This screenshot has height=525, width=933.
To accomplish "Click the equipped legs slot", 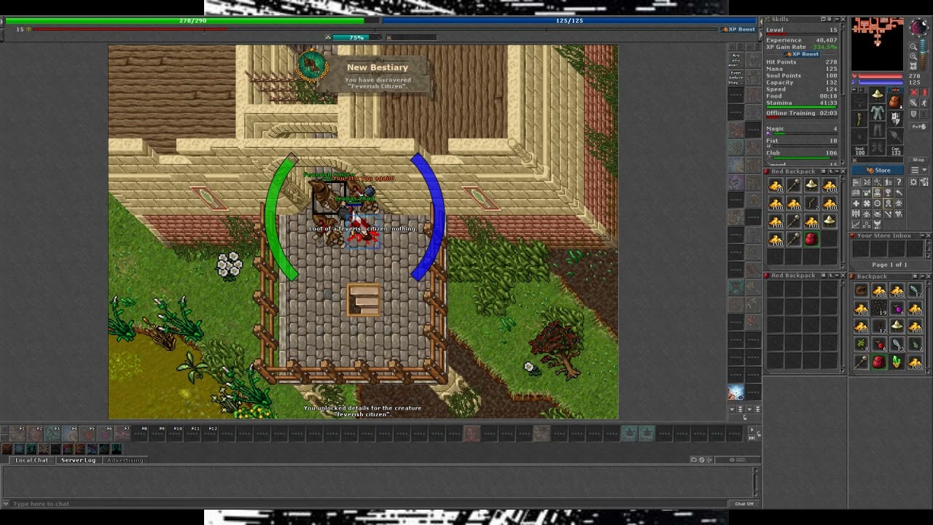I will pos(878,131).
